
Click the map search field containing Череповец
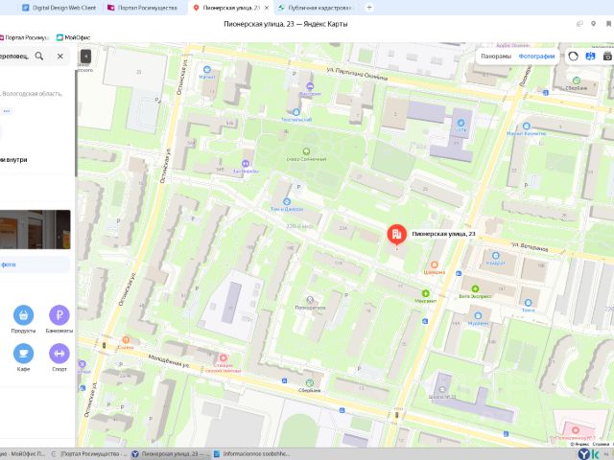pyautogui.click(x=15, y=56)
